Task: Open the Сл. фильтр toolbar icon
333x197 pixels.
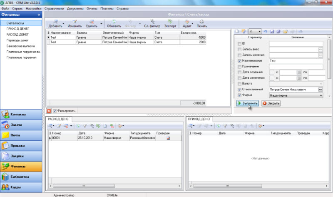Action: (x=152, y=22)
